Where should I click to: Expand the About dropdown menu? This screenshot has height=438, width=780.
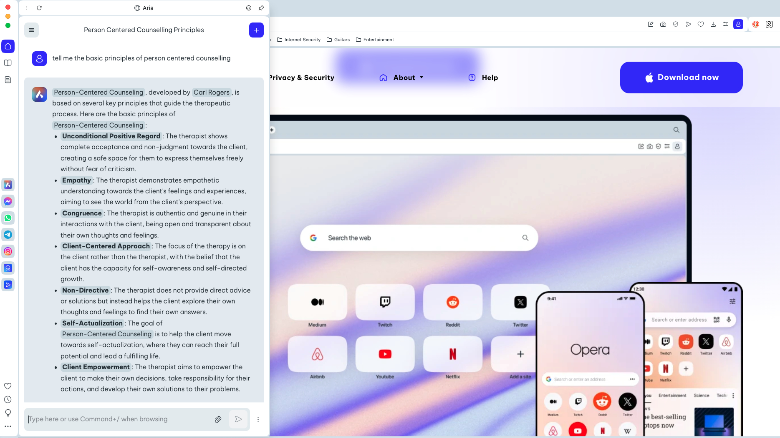coord(401,78)
